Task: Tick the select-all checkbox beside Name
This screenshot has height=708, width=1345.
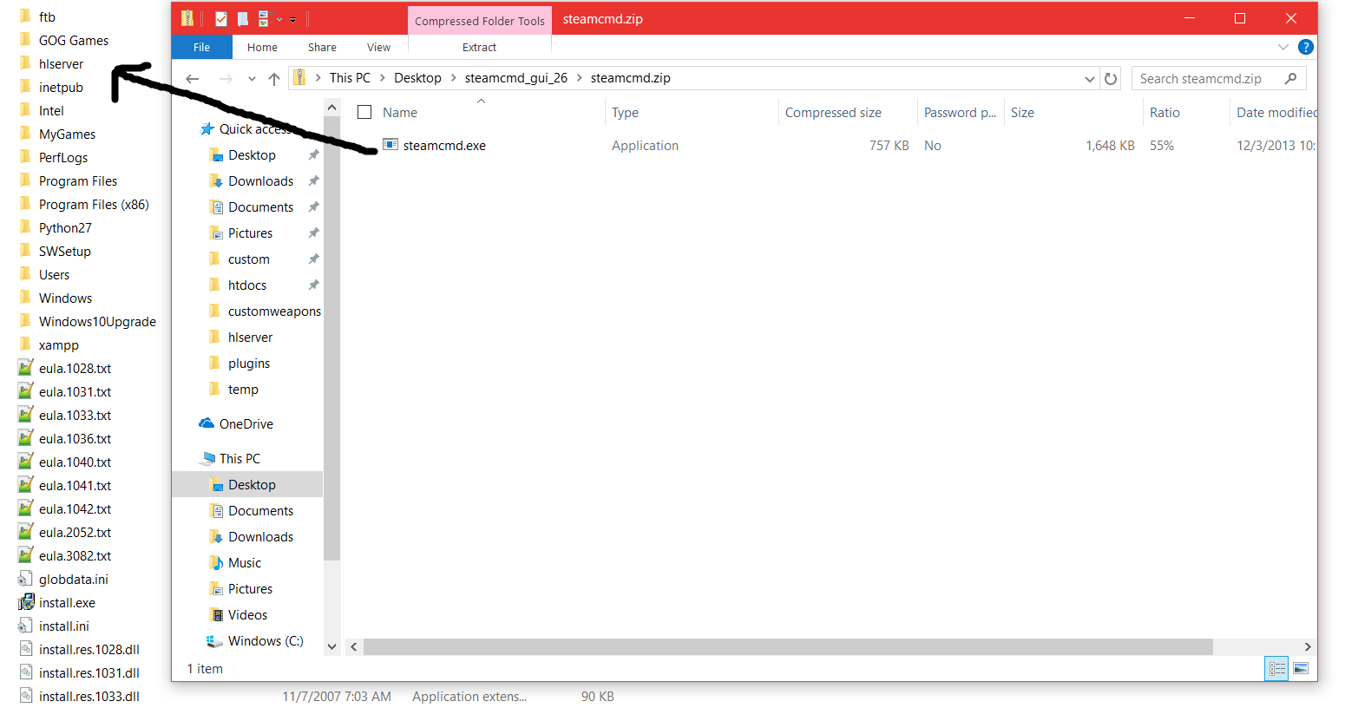Action: [364, 112]
